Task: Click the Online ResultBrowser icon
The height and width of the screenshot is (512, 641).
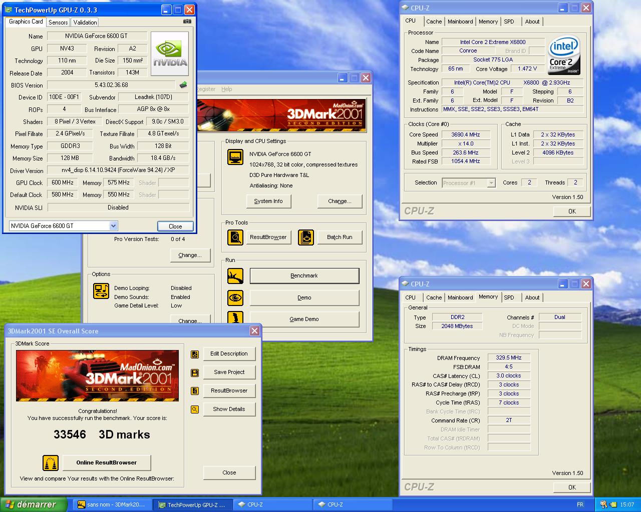Action: pos(51,463)
